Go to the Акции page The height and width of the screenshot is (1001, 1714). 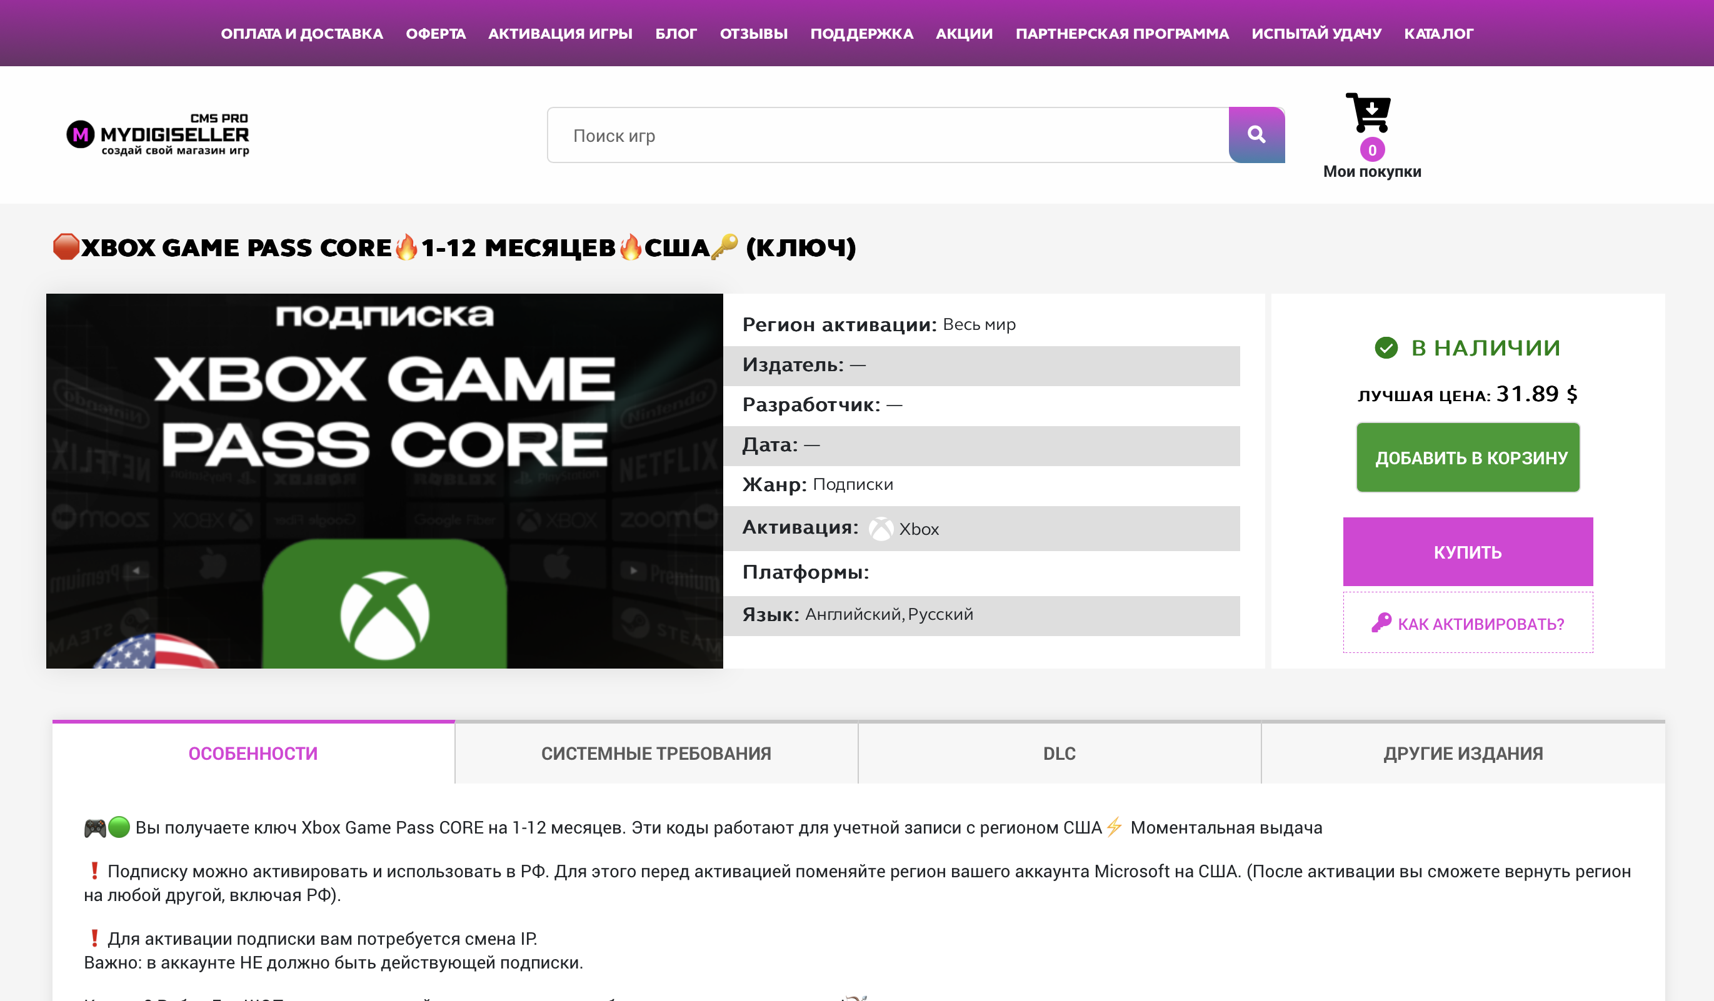pyautogui.click(x=964, y=33)
